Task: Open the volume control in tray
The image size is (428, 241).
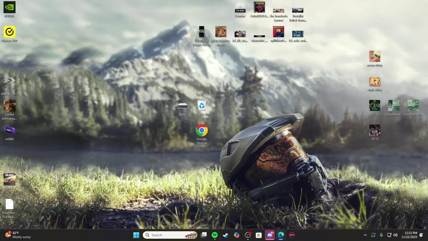Action: (396, 235)
